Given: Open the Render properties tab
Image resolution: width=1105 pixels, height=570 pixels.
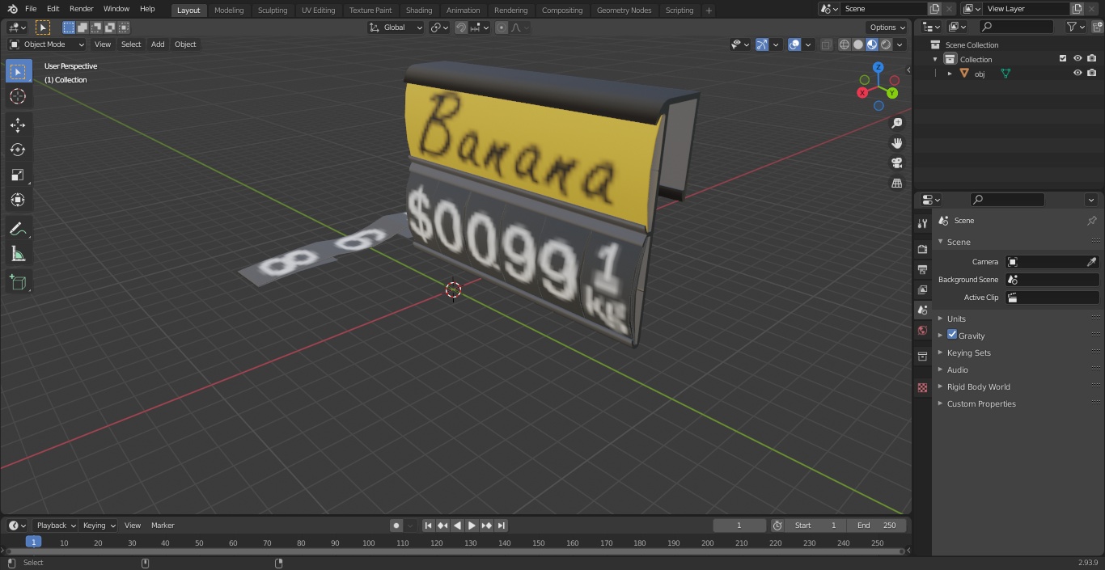Looking at the screenshot, I should click(x=922, y=249).
